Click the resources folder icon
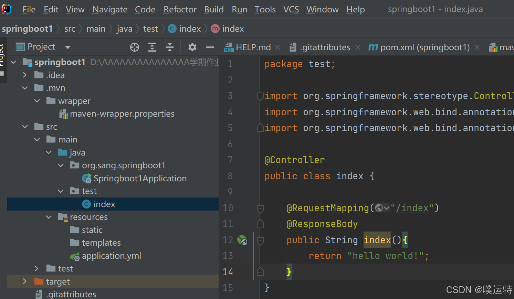This screenshot has width=514, height=299. pos(63,217)
